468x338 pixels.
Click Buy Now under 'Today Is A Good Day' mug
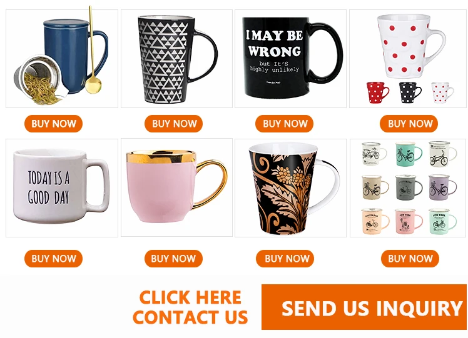53,259
